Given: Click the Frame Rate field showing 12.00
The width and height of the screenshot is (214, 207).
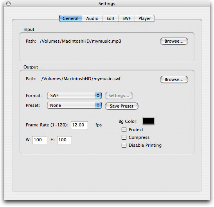Looking at the screenshot, I should pyautogui.click(x=79, y=125).
